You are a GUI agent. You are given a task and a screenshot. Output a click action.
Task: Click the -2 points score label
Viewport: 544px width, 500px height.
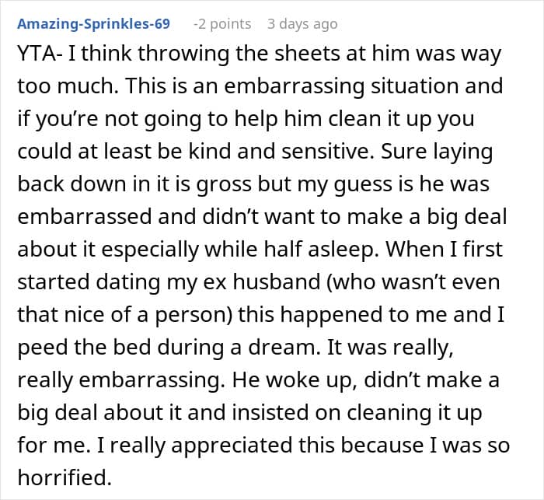point(222,24)
